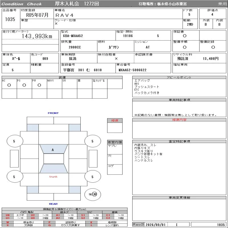The image size is (228, 228).
Task: Click the red U0 damage code legend
Action: point(8,215)
